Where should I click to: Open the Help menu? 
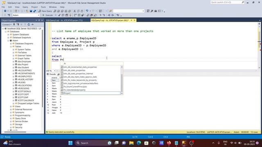pyautogui.click(x=62, y=7)
